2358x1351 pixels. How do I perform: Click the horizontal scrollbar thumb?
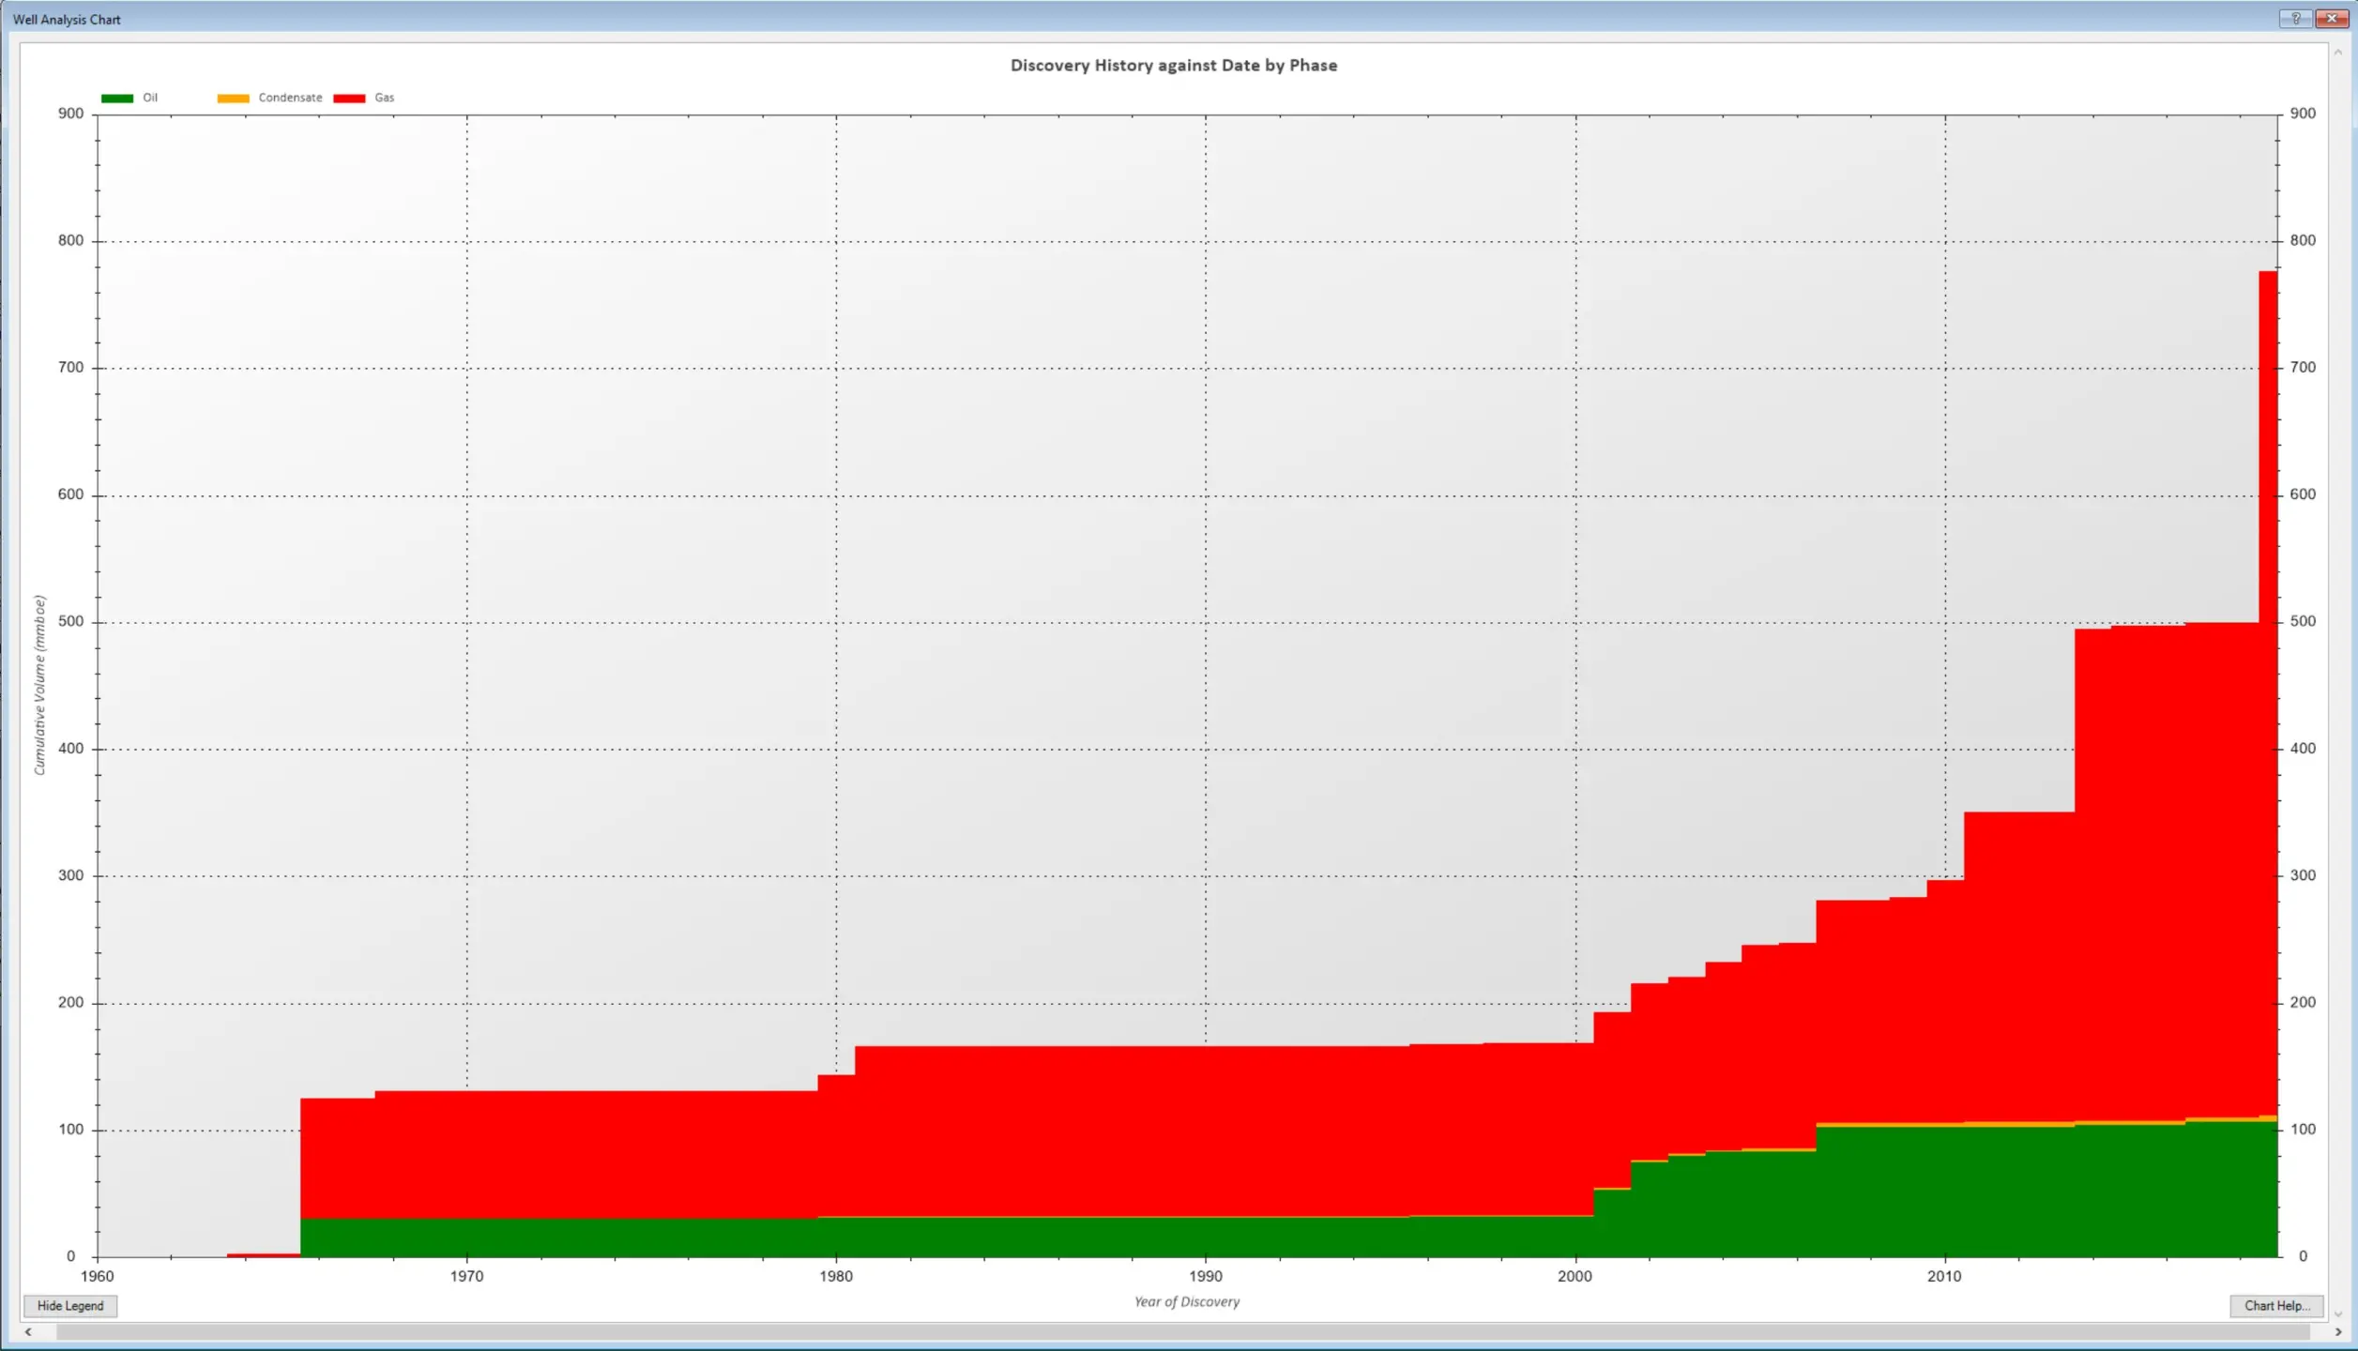pos(1182,1332)
